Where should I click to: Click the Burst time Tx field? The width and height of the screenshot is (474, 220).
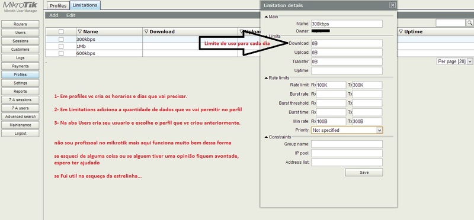click(x=367, y=112)
